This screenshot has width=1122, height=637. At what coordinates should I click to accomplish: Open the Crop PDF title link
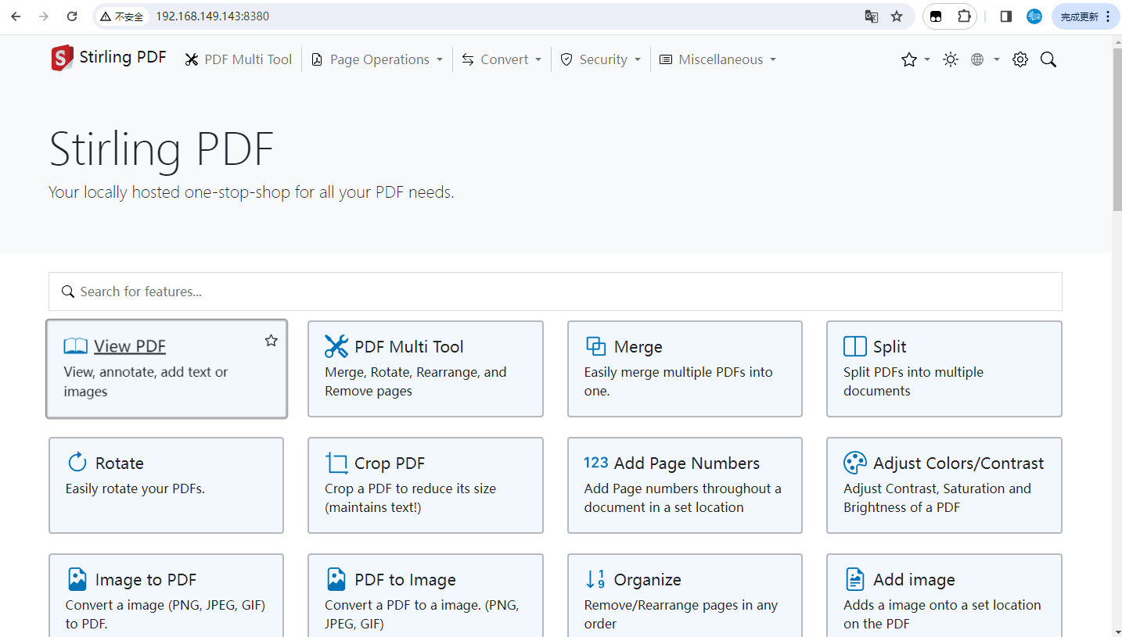click(x=390, y=463)
